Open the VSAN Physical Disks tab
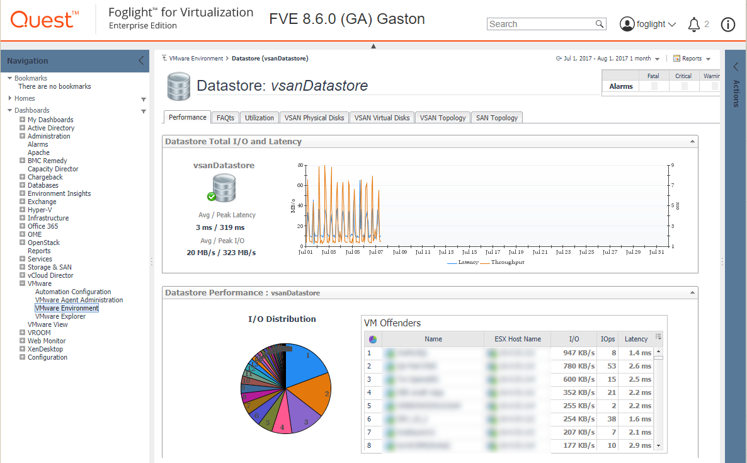The height and width of the screenshot is (463, 747). click(x=314, y=118)
